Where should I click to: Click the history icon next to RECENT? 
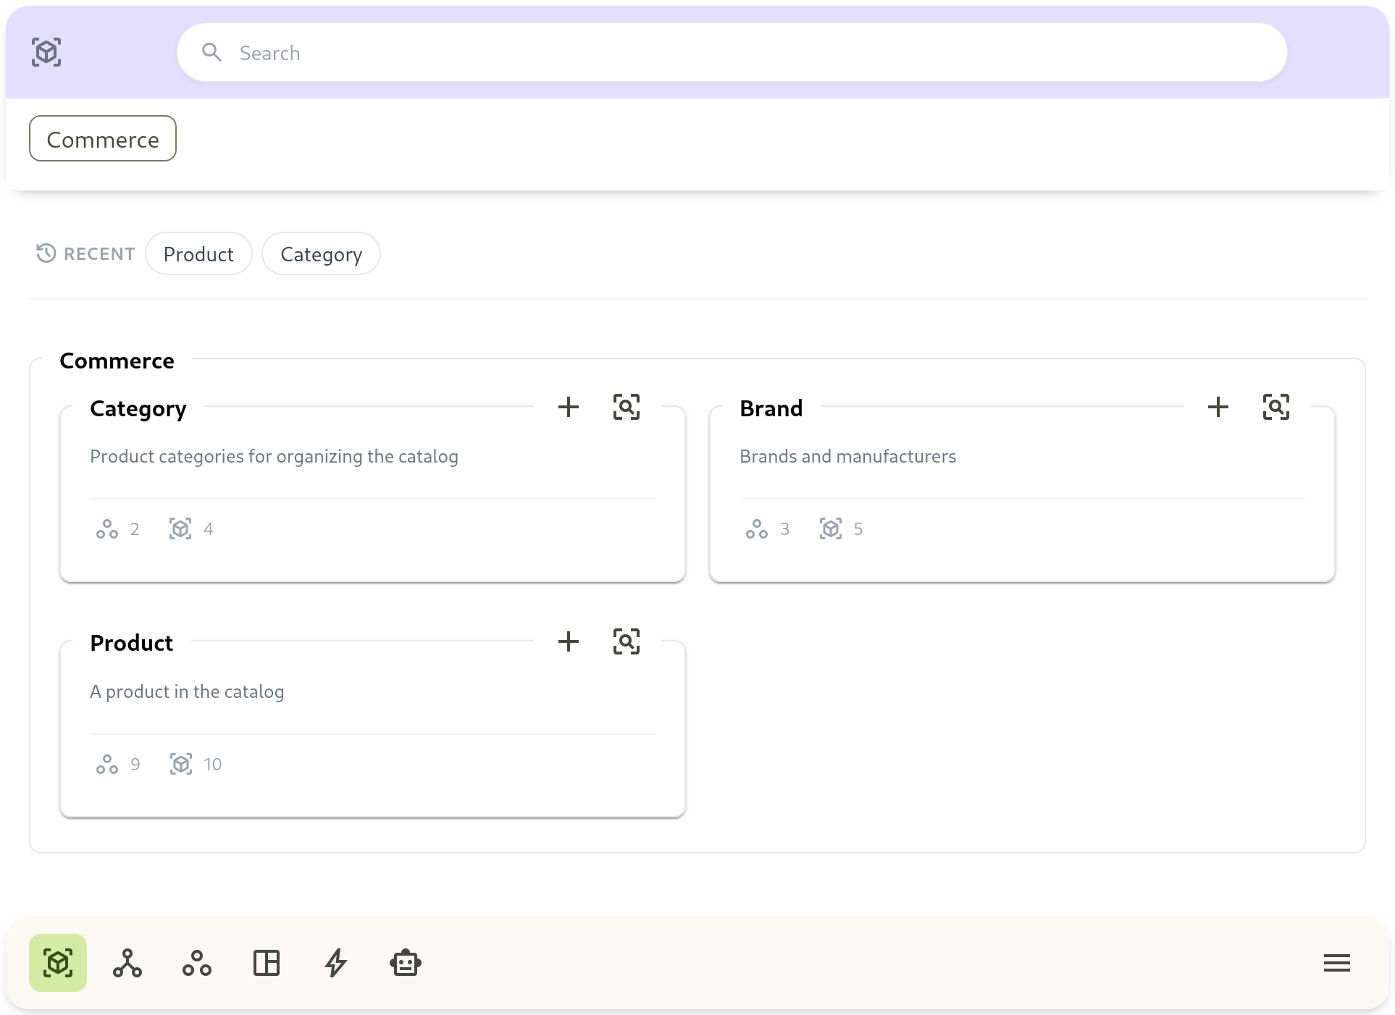[x=45, y=253]
